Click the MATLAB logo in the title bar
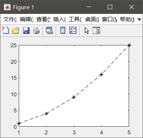The height and width of the screenshot is (138, 143). pyautogui.click(x=7, y=7)
